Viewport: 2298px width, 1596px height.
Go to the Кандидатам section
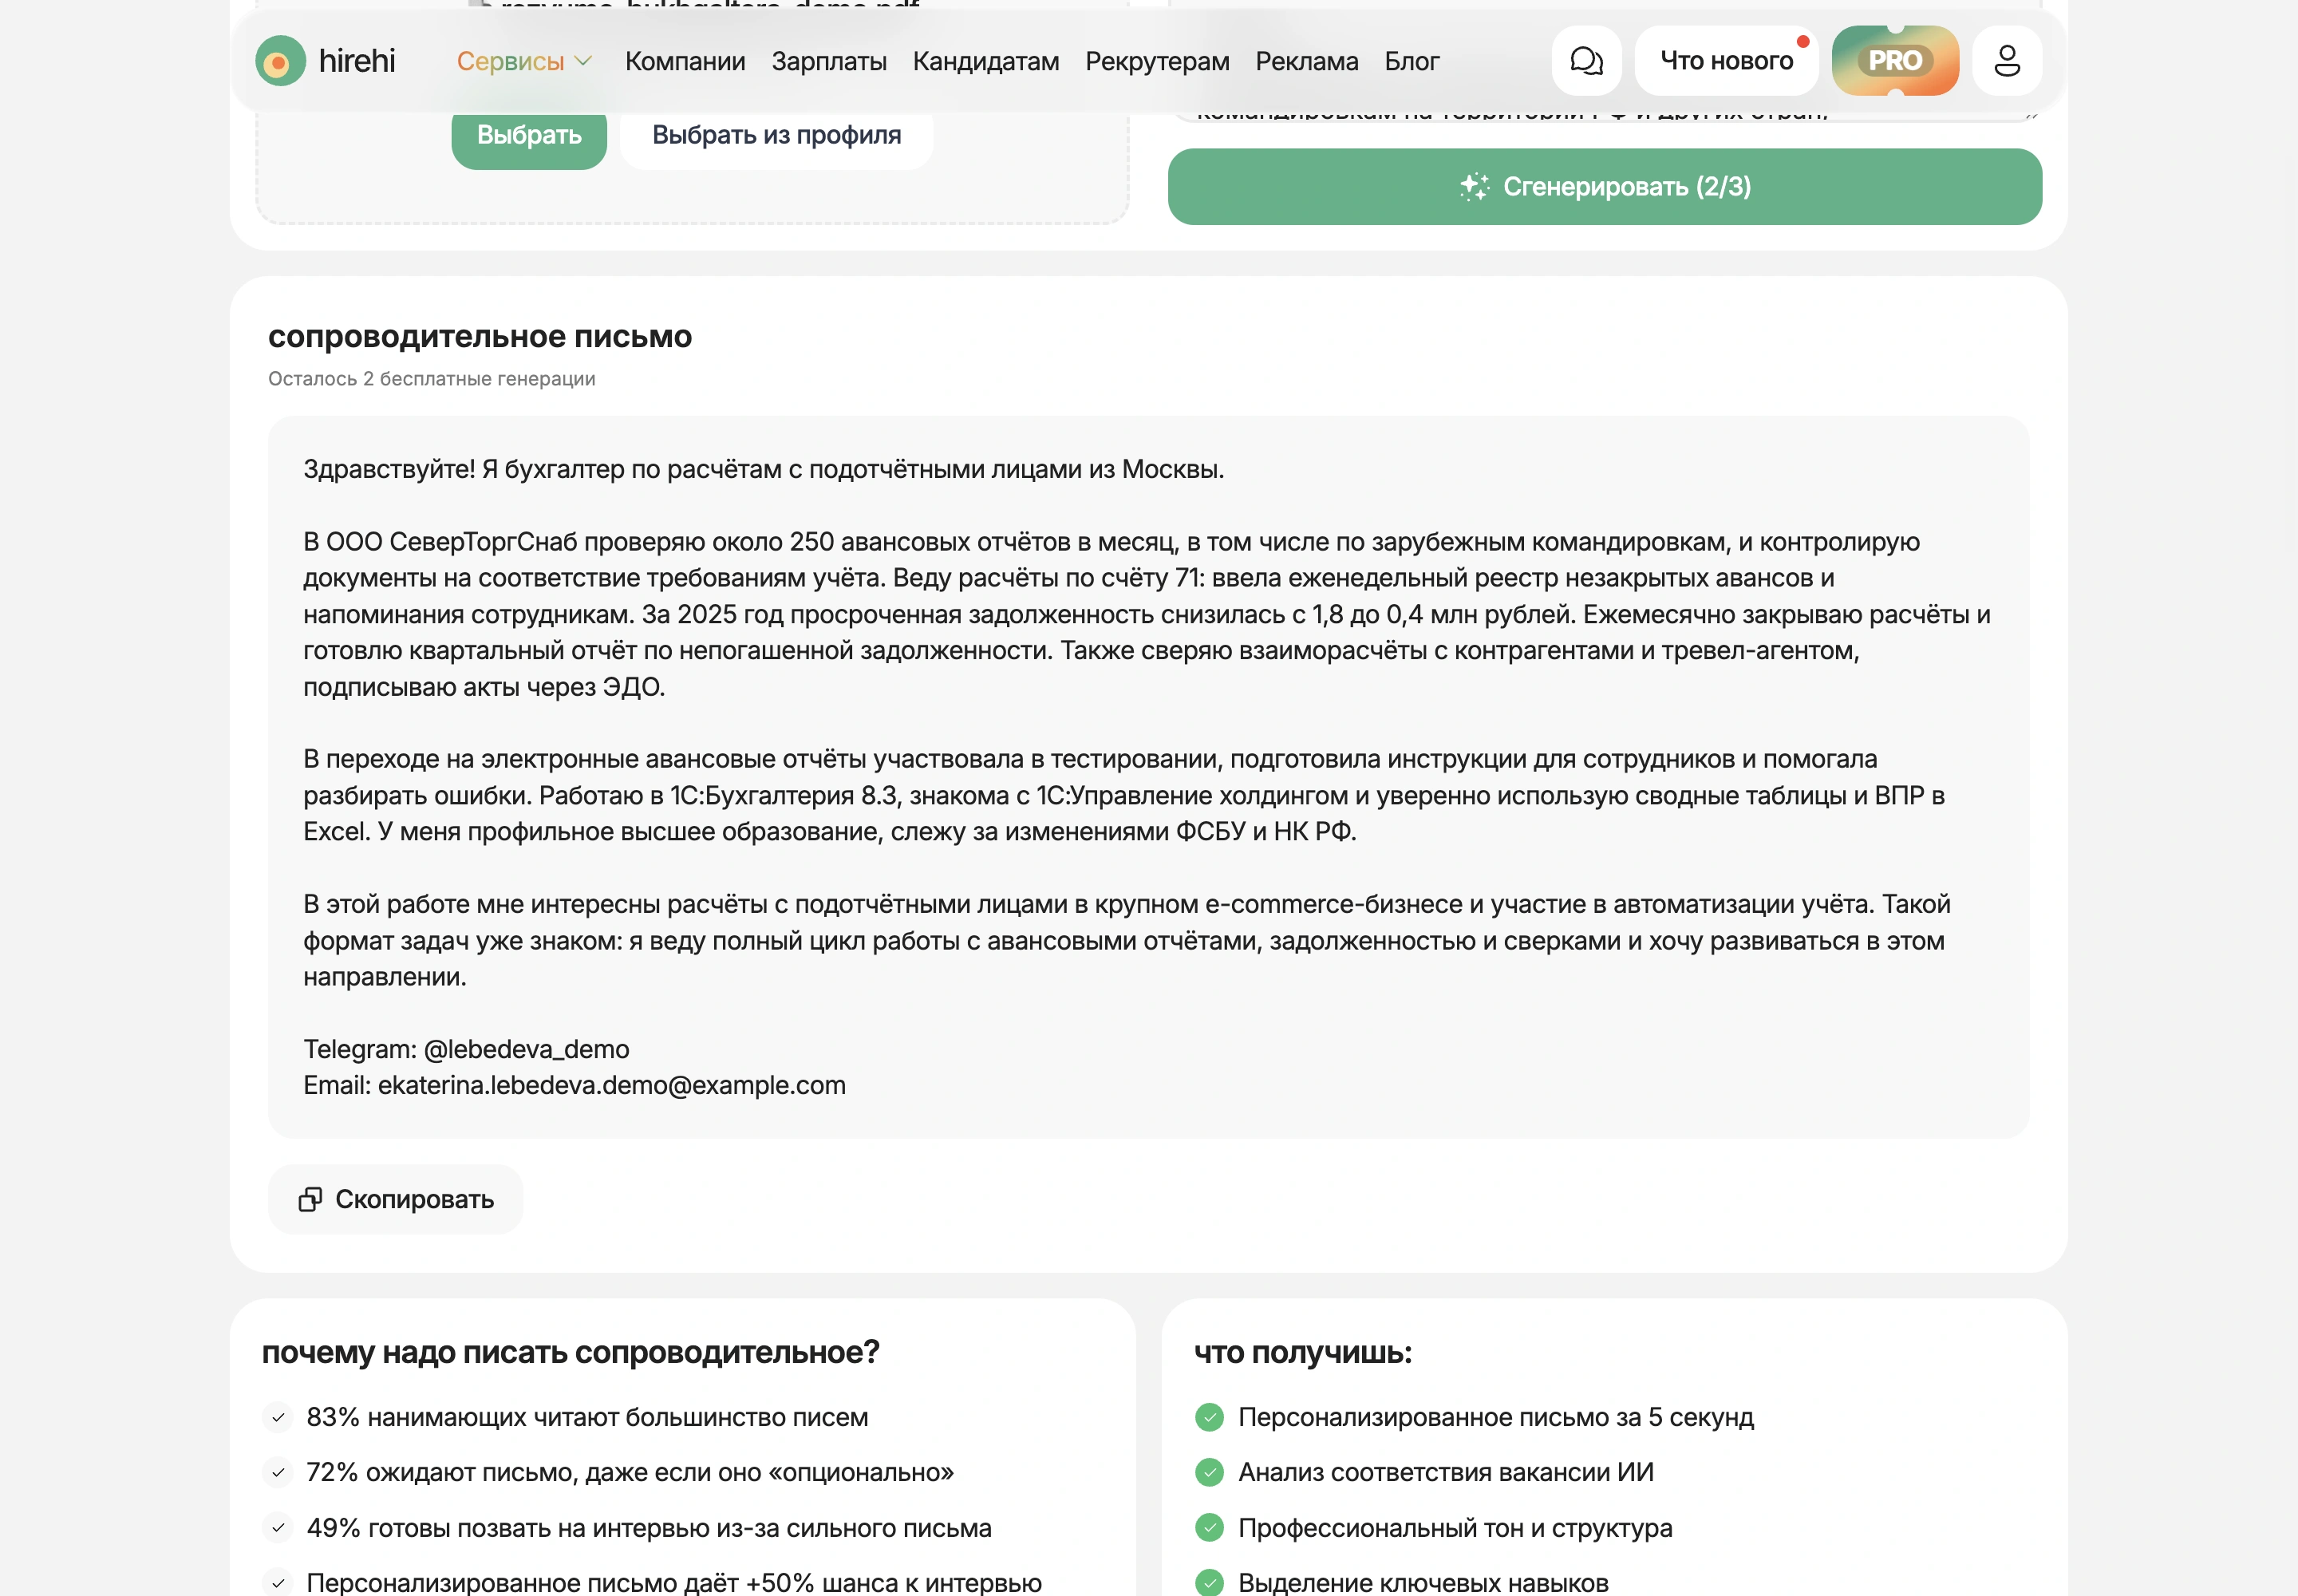coord(986,61)
